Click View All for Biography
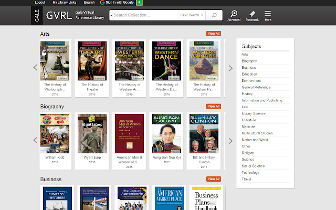The height and width of the screenshot is (210, 336). [214, 106]
